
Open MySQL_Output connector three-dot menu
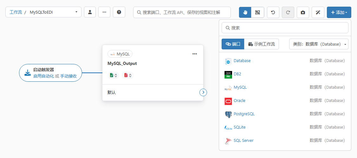tap(195, 54)
